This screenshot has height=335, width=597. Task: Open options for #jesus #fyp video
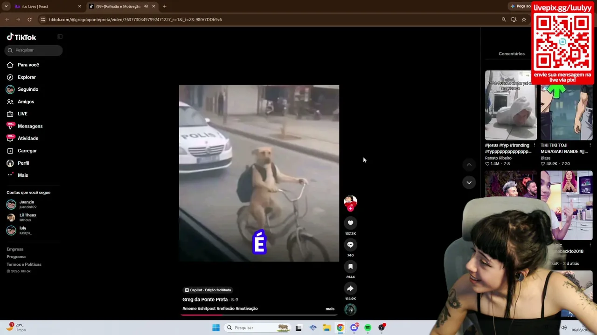[534, 145]
